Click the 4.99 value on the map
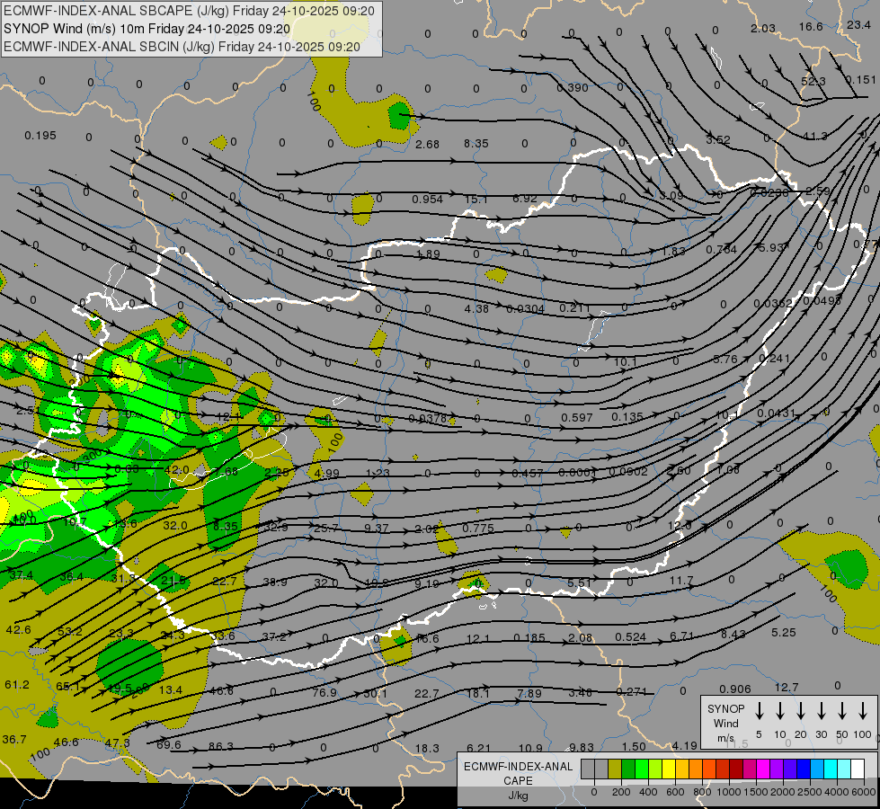 (x=326, y=474)
